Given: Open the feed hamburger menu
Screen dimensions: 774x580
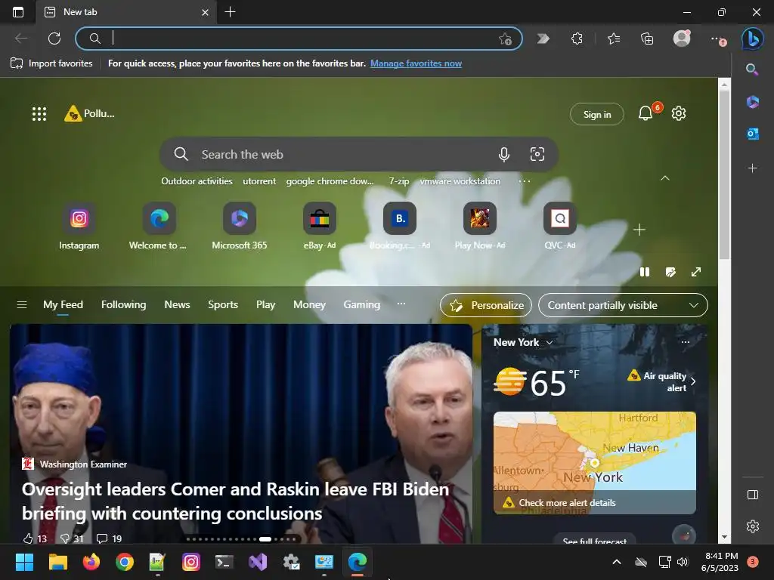Looking at the screenshot, I should pos(22,305).
